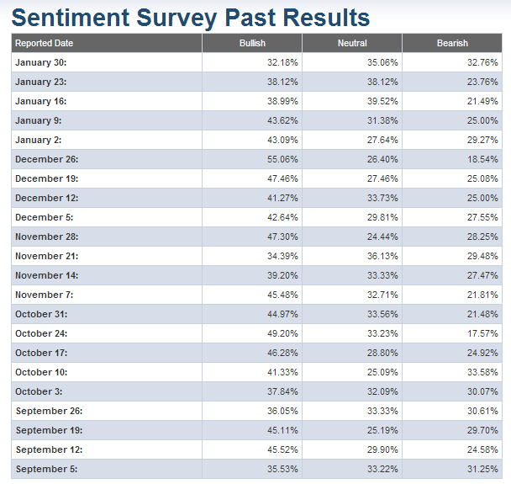Select the January 2 bearish value 29.27%
The image size is (511, 484).
click(482, 140)
